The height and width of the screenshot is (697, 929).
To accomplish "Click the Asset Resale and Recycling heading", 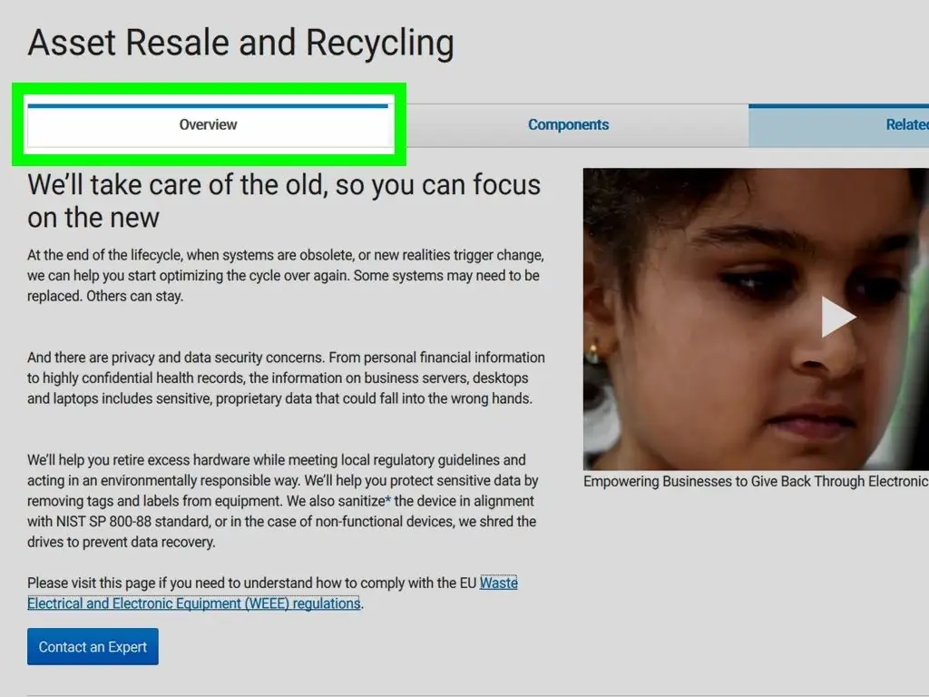I will tap(241, 43).
